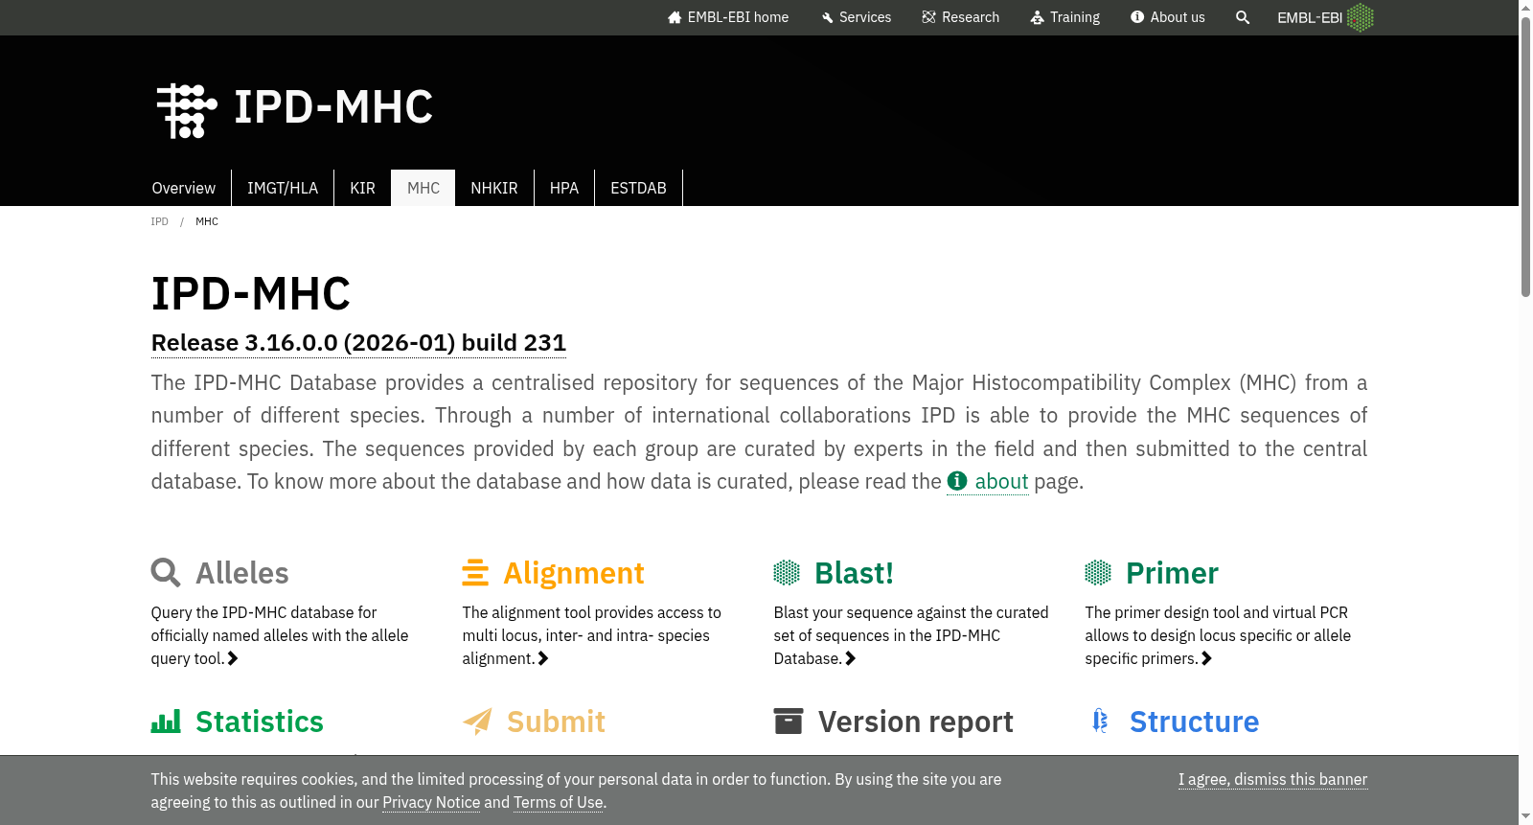Click the Training icon in top bar

[x=1037, y=17]
